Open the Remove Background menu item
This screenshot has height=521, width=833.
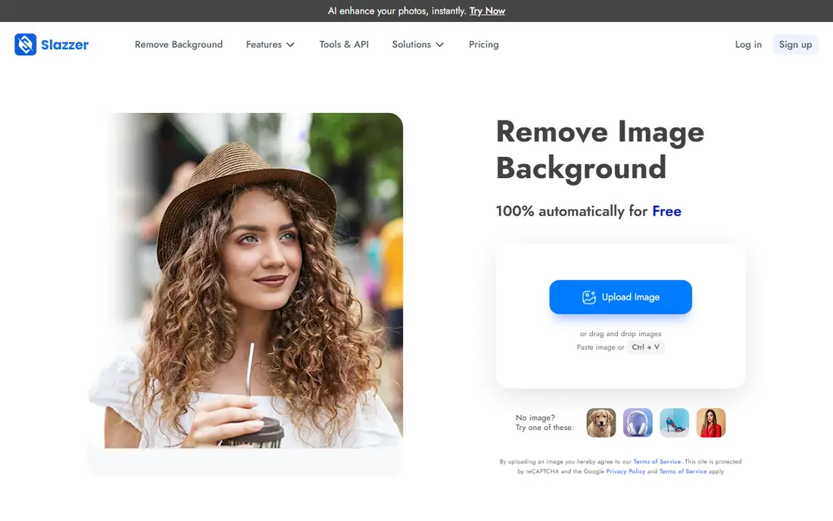179,45
